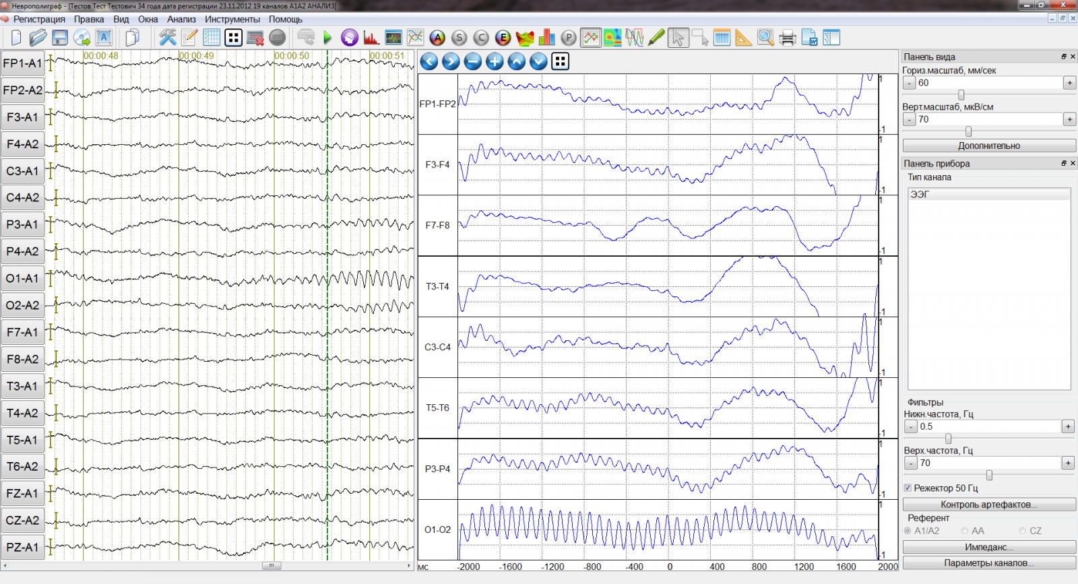Open the Инструменты menu
The image size is (1078, 584).
point(232,20)
